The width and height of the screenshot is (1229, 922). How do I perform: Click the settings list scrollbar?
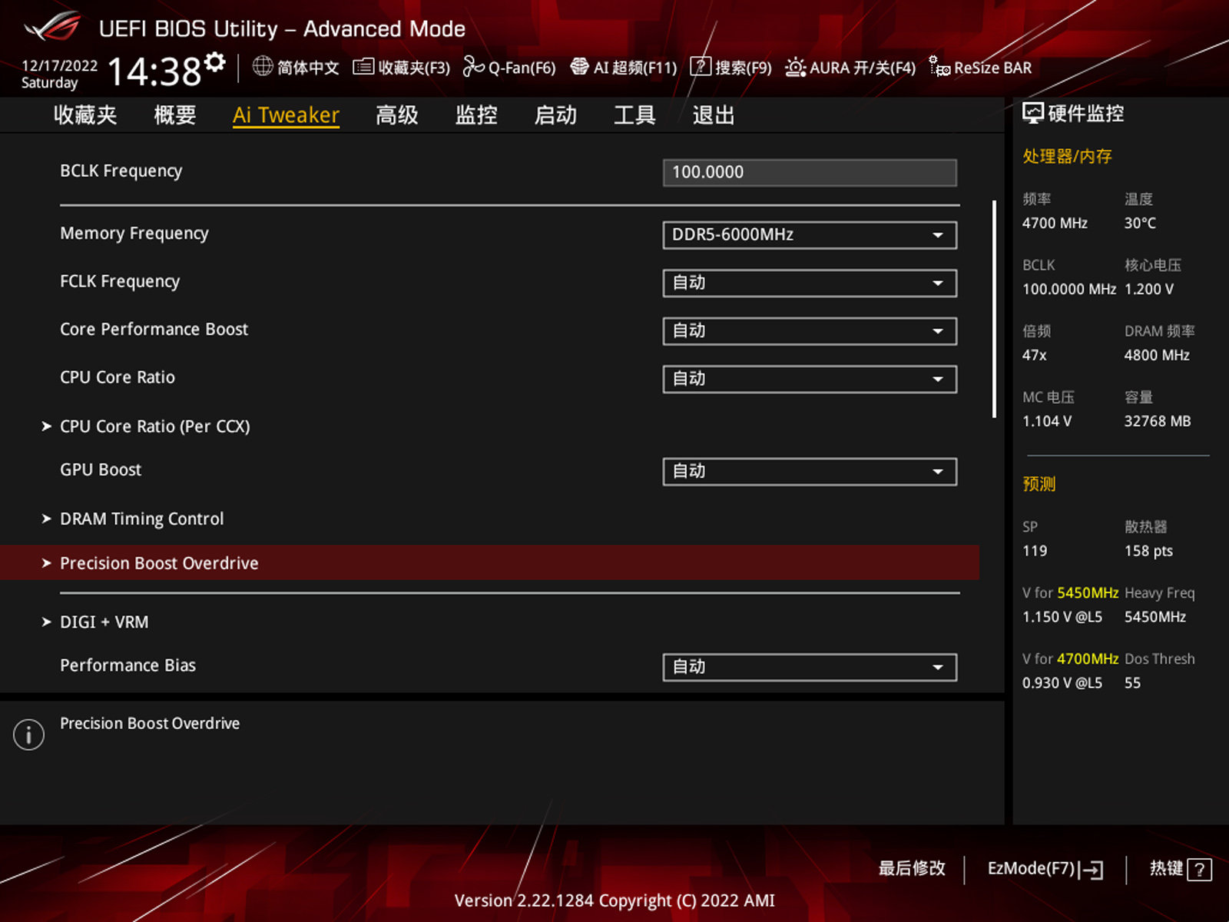(994, 309)
